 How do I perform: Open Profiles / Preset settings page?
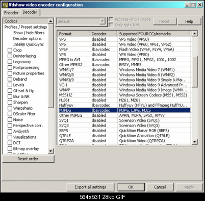coord(25,27)
